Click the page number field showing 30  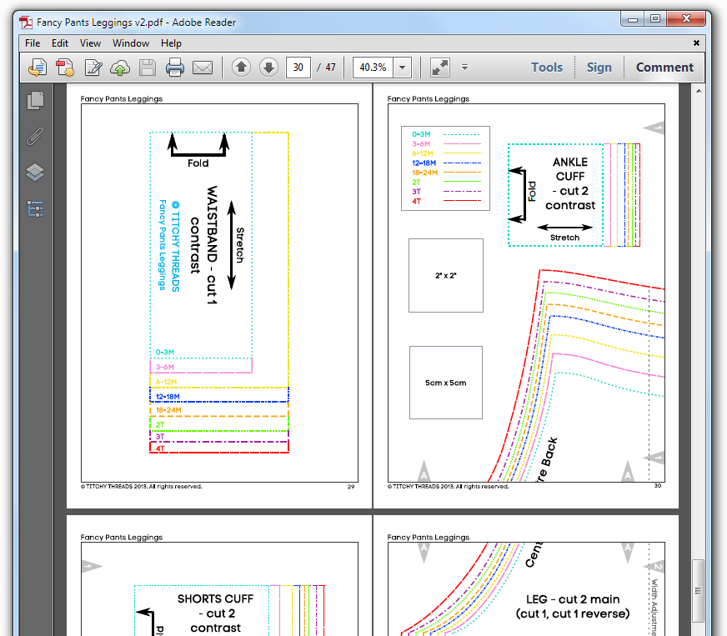pyautogui.click(x=298, y=68)
